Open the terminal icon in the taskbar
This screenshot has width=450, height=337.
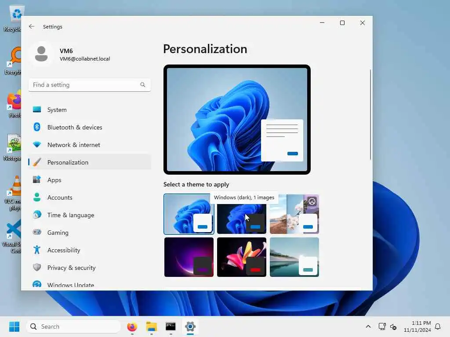(171, 326)
